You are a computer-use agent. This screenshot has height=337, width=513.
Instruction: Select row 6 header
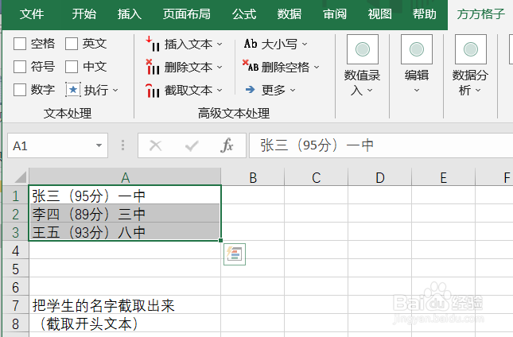(x=15, y=287)
